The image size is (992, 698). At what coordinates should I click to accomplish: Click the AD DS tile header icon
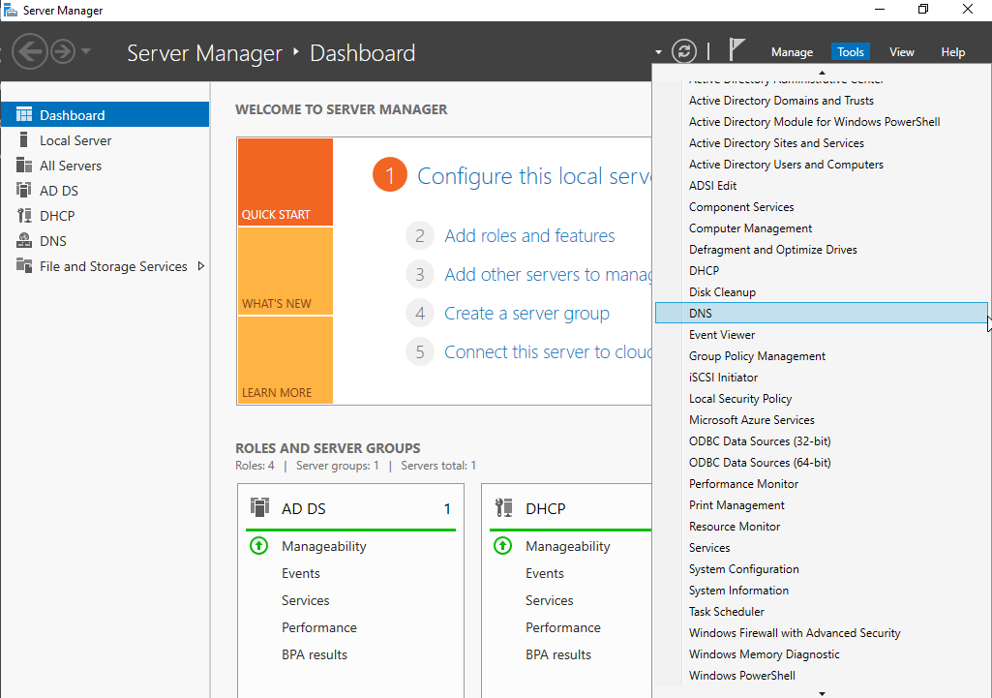(259, 507)
